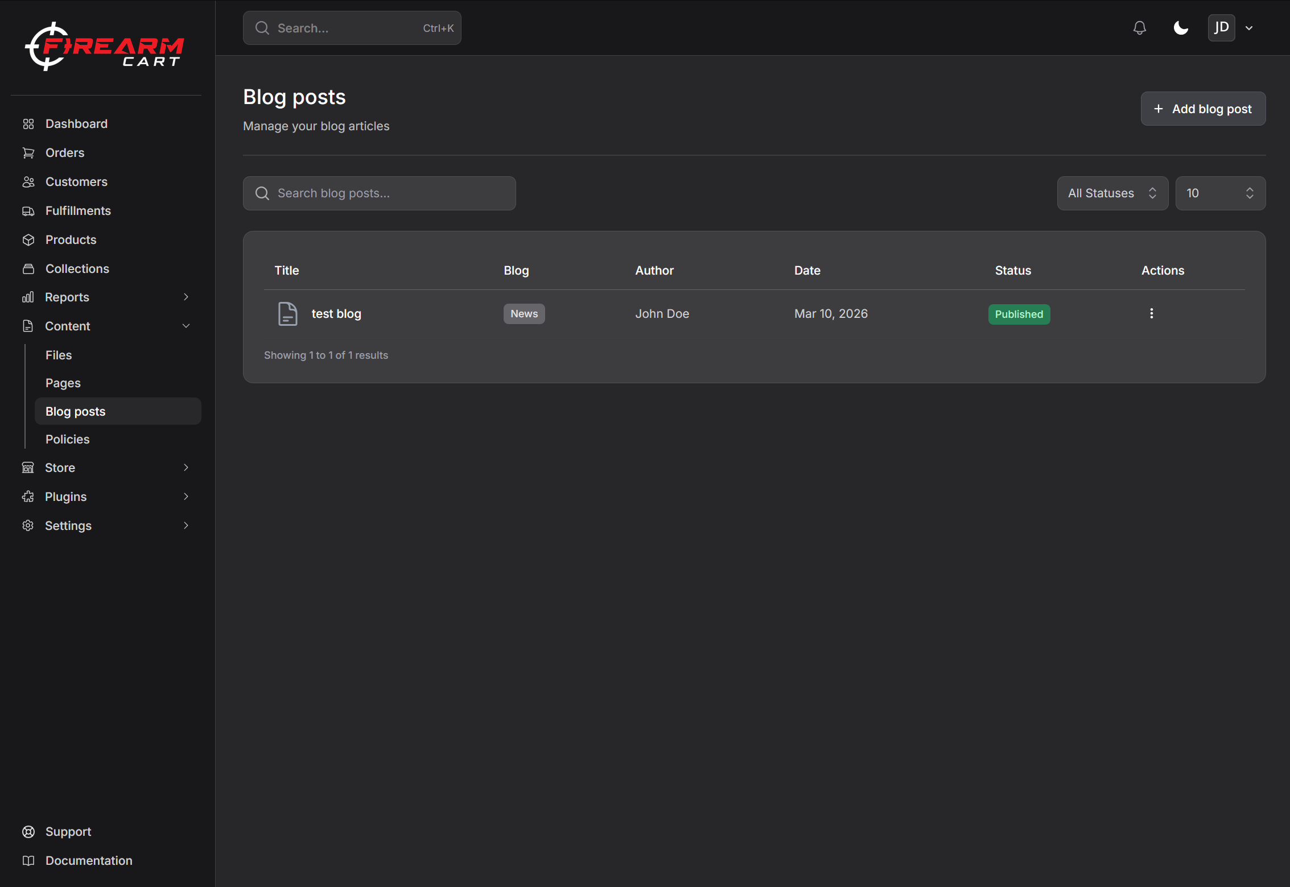The image size is (1290, 887).
Task: Open the test blog post title
Action: (x=336, y=314)
